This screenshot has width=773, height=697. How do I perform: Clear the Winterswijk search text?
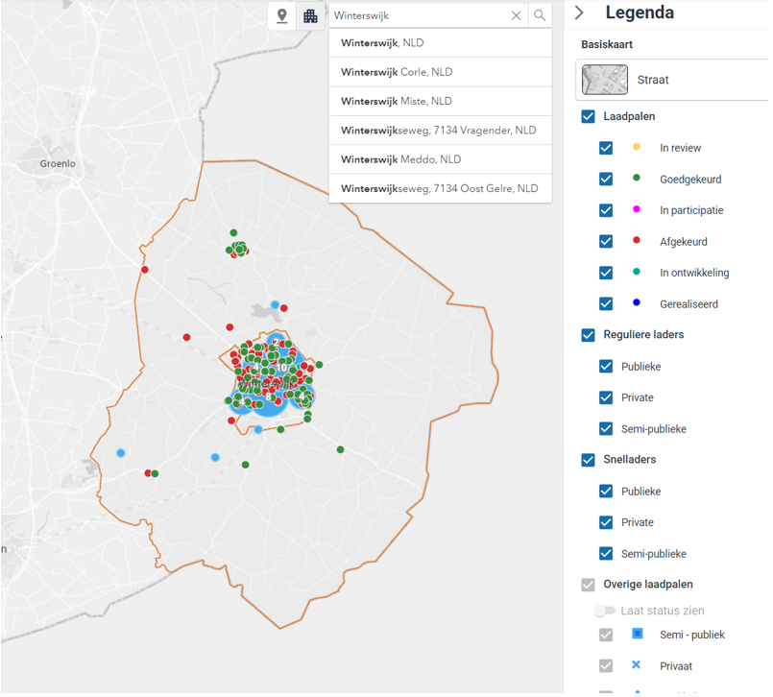pyautogui.click(x=516, y=15)
